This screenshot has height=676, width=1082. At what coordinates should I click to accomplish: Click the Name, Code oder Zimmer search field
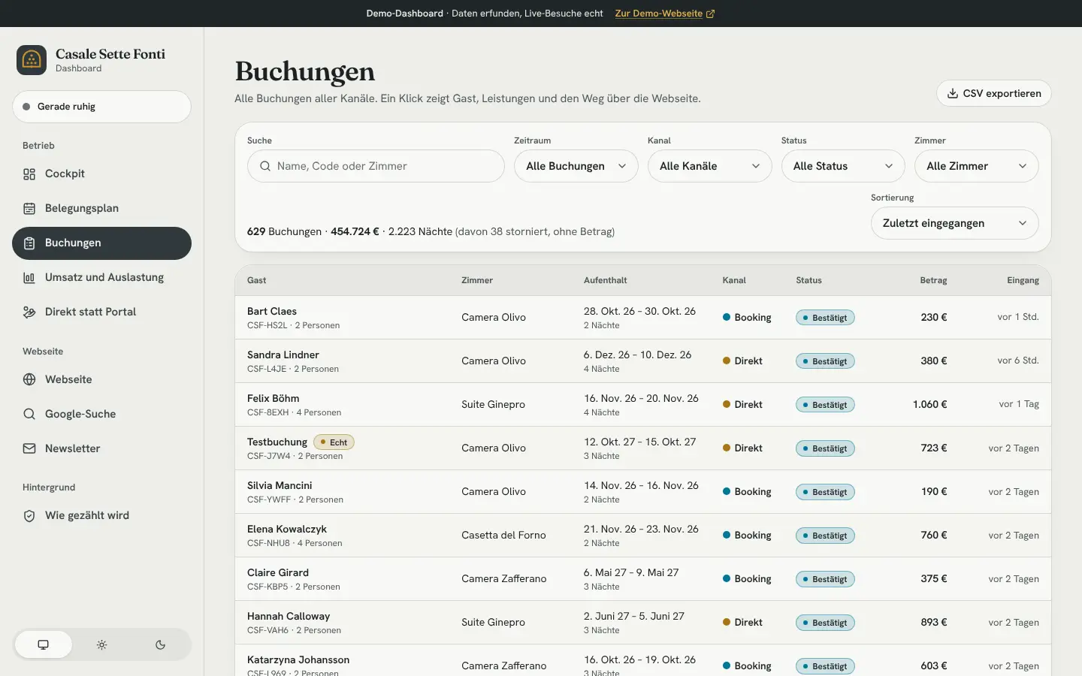[x=376, y=166]
